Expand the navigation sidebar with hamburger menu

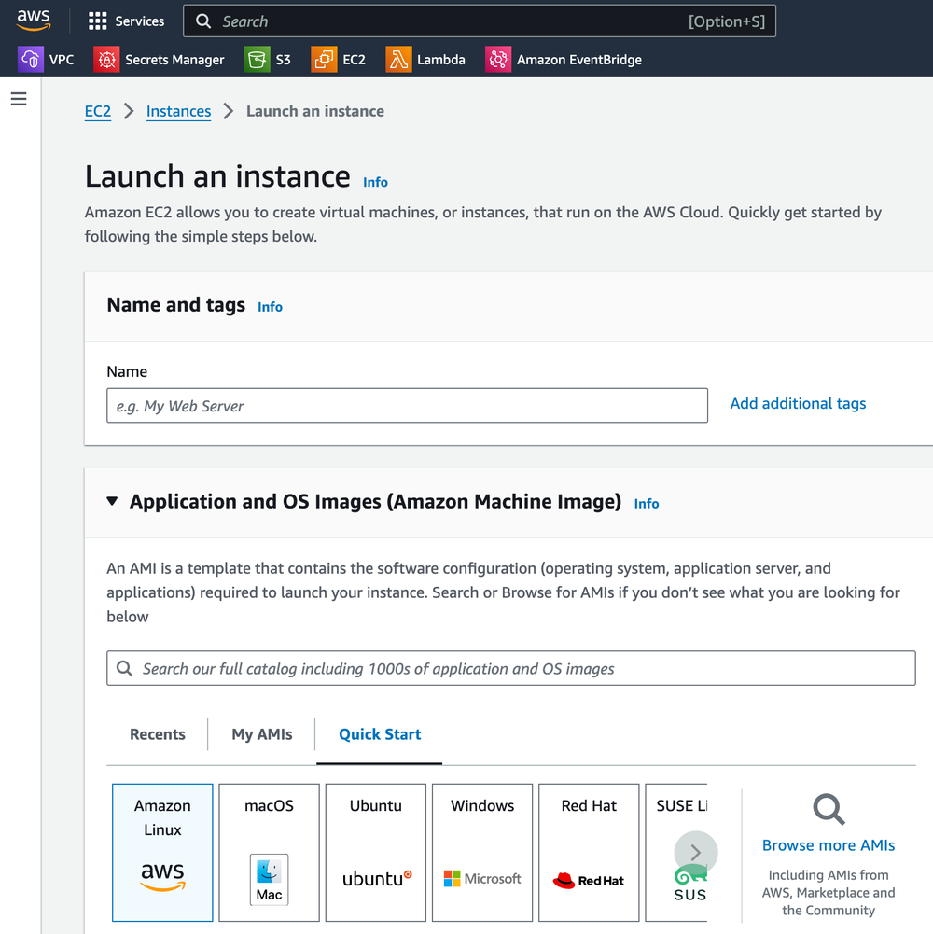(19, 98)
